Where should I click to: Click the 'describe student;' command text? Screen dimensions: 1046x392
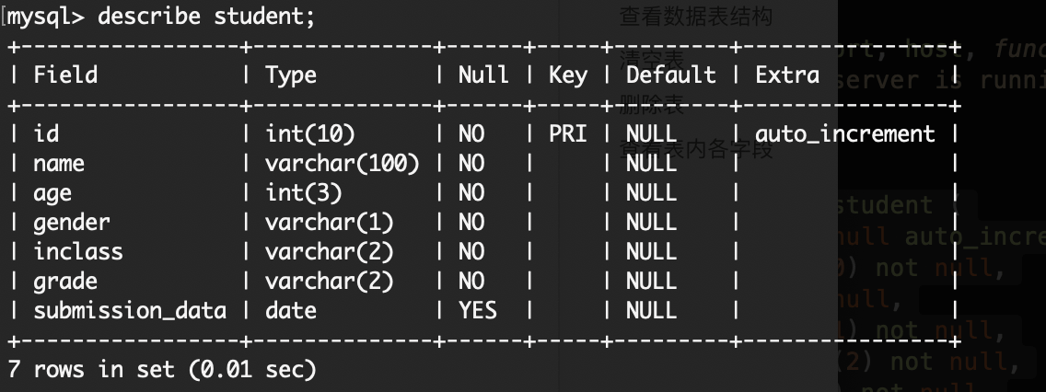point(206,16)
